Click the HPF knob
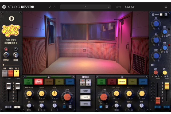 pyautogui.click(x=165, y=48)
